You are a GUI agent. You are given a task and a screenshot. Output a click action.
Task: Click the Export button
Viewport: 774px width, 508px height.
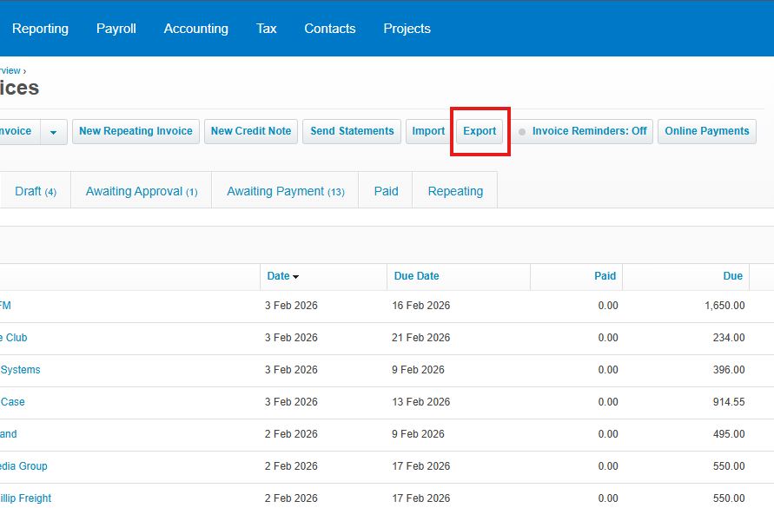480,131
